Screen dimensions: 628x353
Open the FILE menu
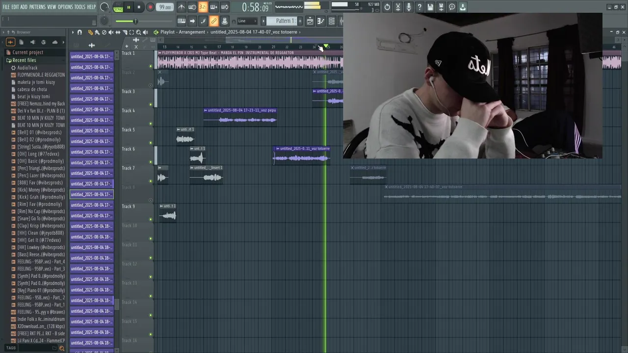(x=6, y=7)
